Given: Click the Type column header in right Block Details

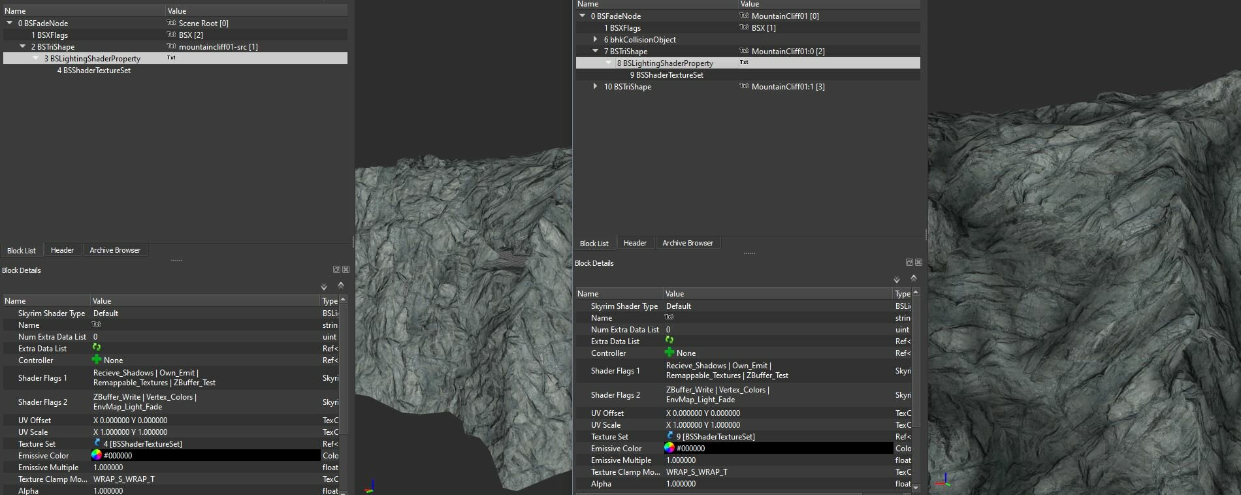Looking at the screenshot, I should tap(902, 294).
